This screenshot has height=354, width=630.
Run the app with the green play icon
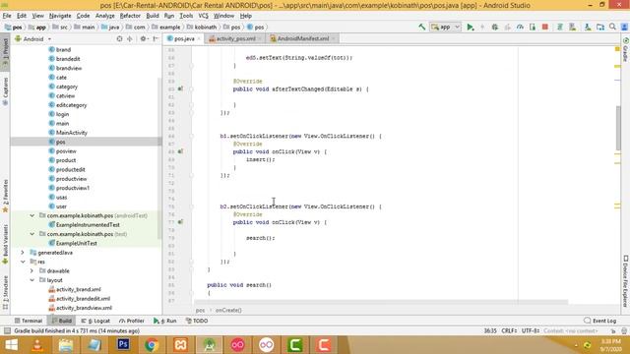[x=471, y=27]
